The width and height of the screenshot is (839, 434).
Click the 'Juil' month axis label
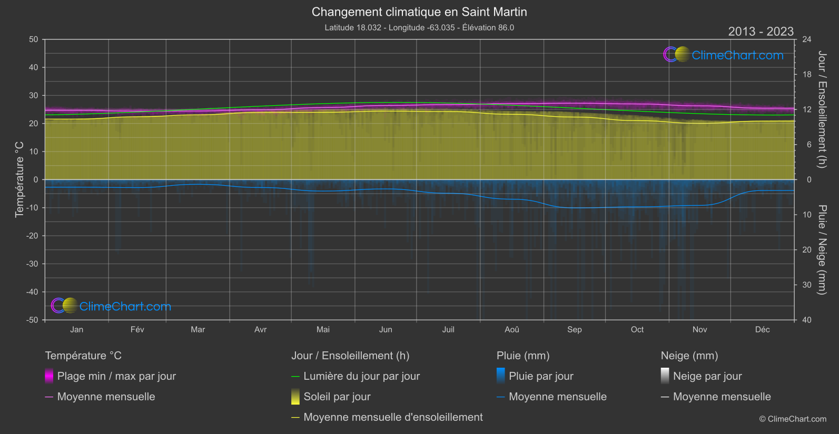[x=448, y=329]
